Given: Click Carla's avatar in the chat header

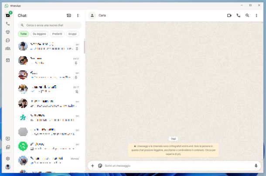Looking at the screenshot, I should [92, 15].
